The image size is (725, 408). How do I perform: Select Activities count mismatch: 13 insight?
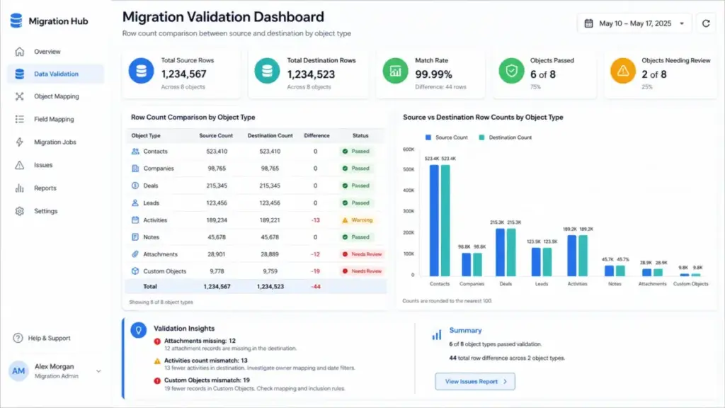pyautogui.click(x=206, y=361)
